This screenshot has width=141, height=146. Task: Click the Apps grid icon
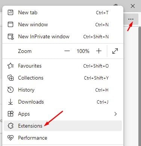[x=10, y=114]
